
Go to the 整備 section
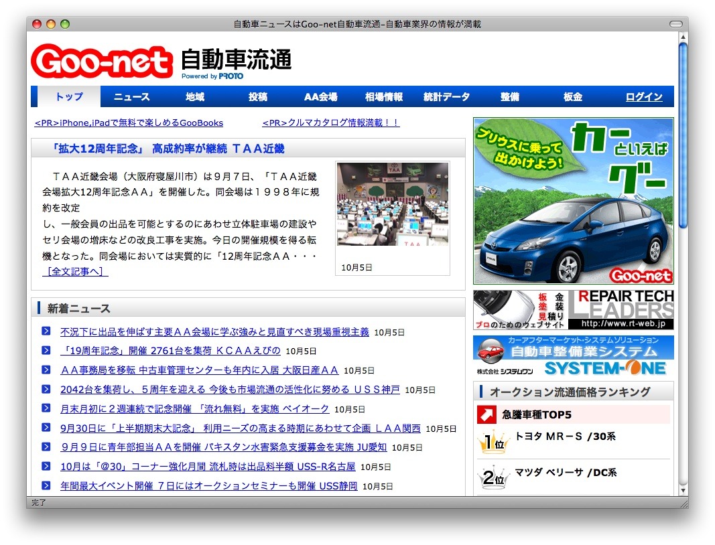pyautogui.click(x=509, y=96)
